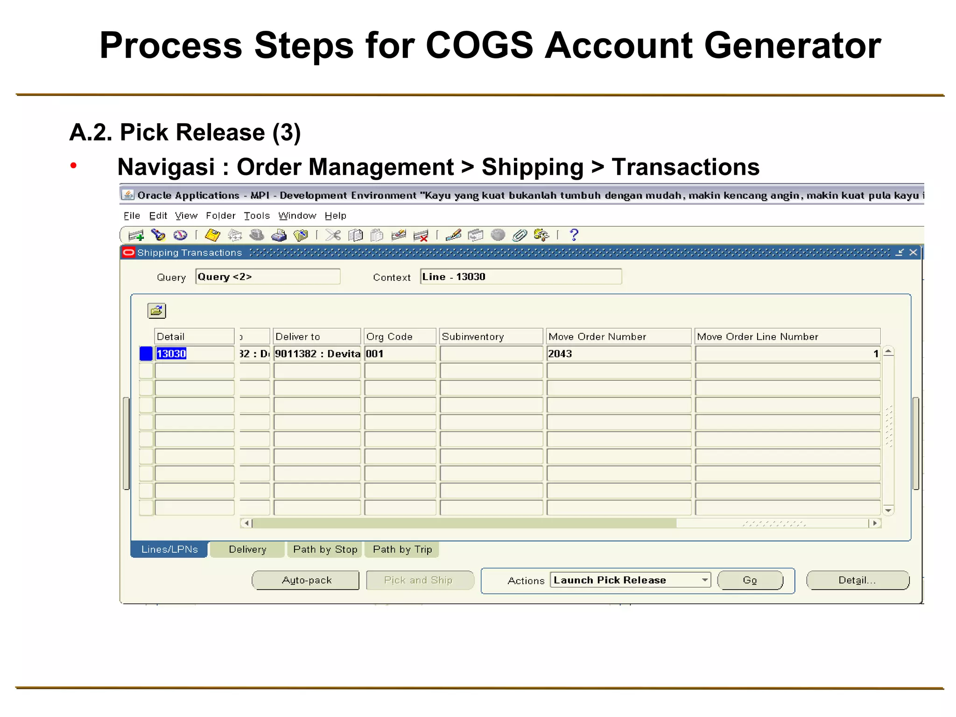Click the Move Order Number column header

[x=619, y=336]
